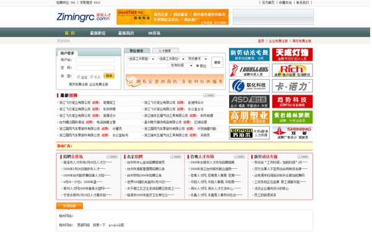Go to 首页 in navigation bar
Screen dimensions: 372x235
coord(69,33)
